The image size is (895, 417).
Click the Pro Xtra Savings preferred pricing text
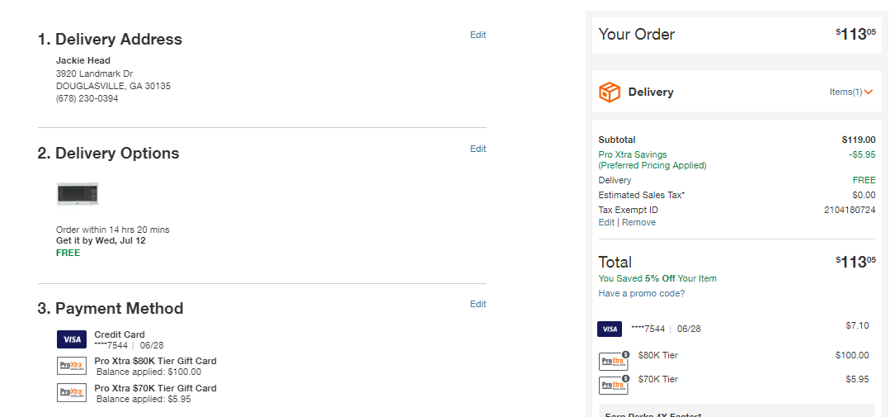[652, 160]
